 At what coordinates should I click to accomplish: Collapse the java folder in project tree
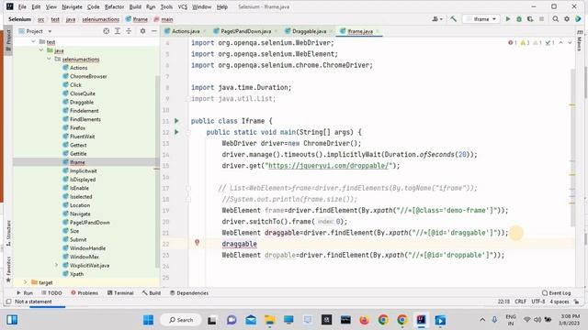pyautogui.click(x=40, y=50)
